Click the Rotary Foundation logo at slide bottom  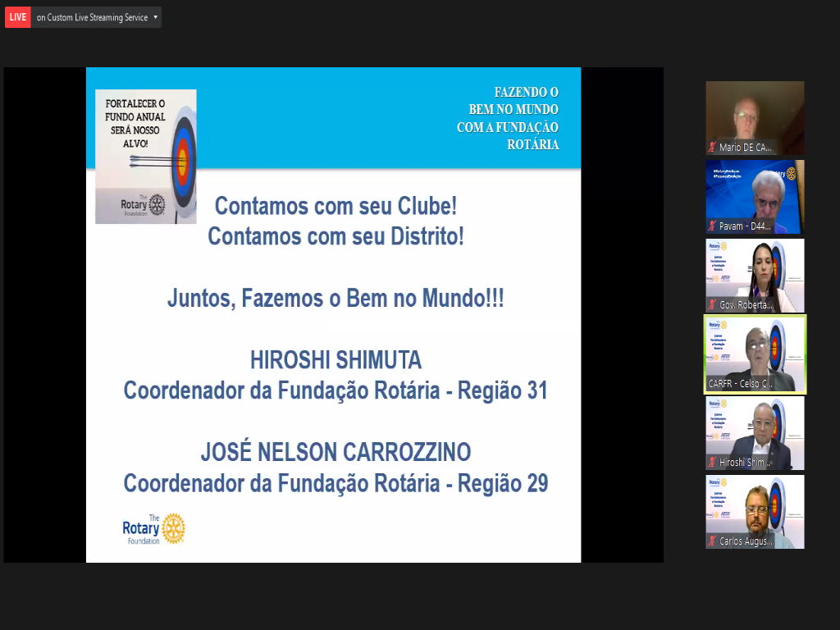[153, 530]
